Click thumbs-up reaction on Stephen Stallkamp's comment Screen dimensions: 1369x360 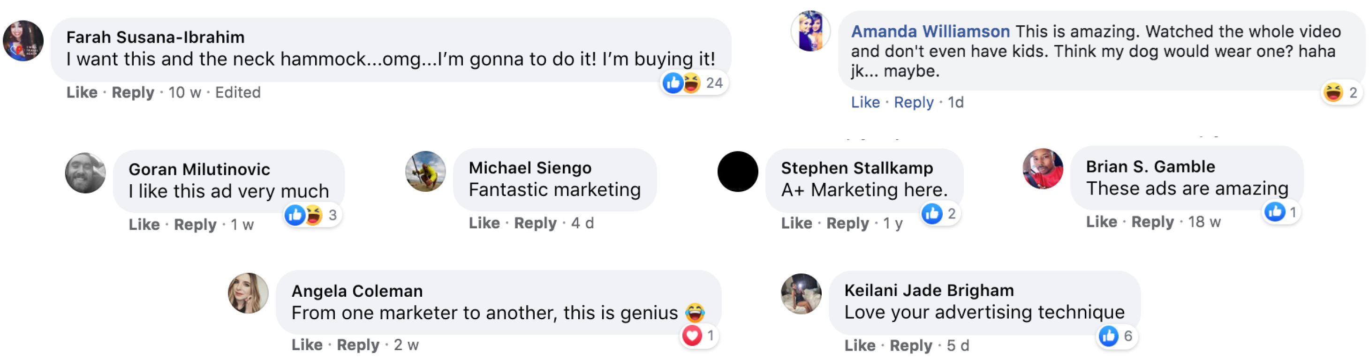[931, 214]
